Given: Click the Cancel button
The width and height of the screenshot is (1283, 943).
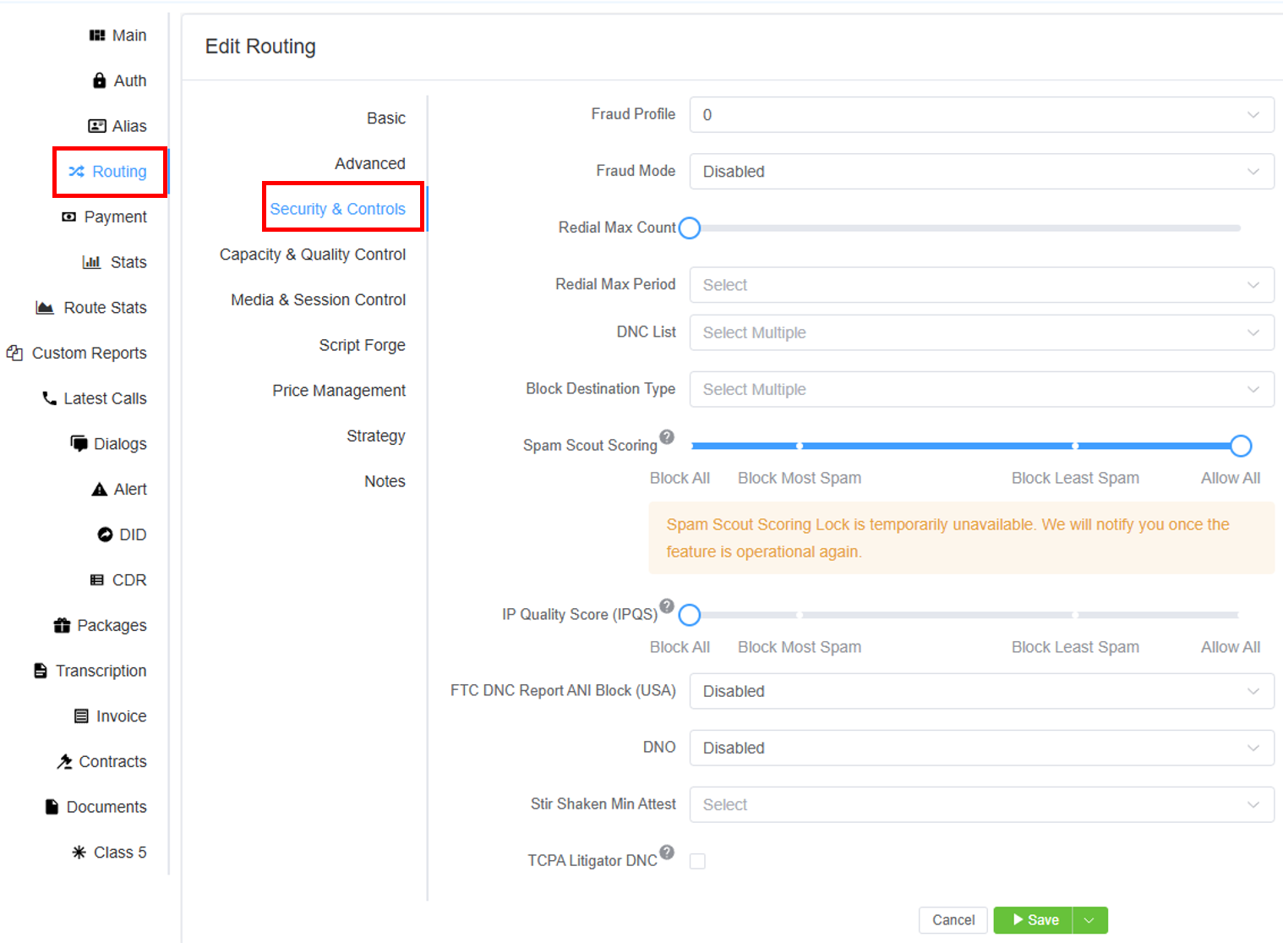Looking at the screenshot, I should click(x=953, y=920).
